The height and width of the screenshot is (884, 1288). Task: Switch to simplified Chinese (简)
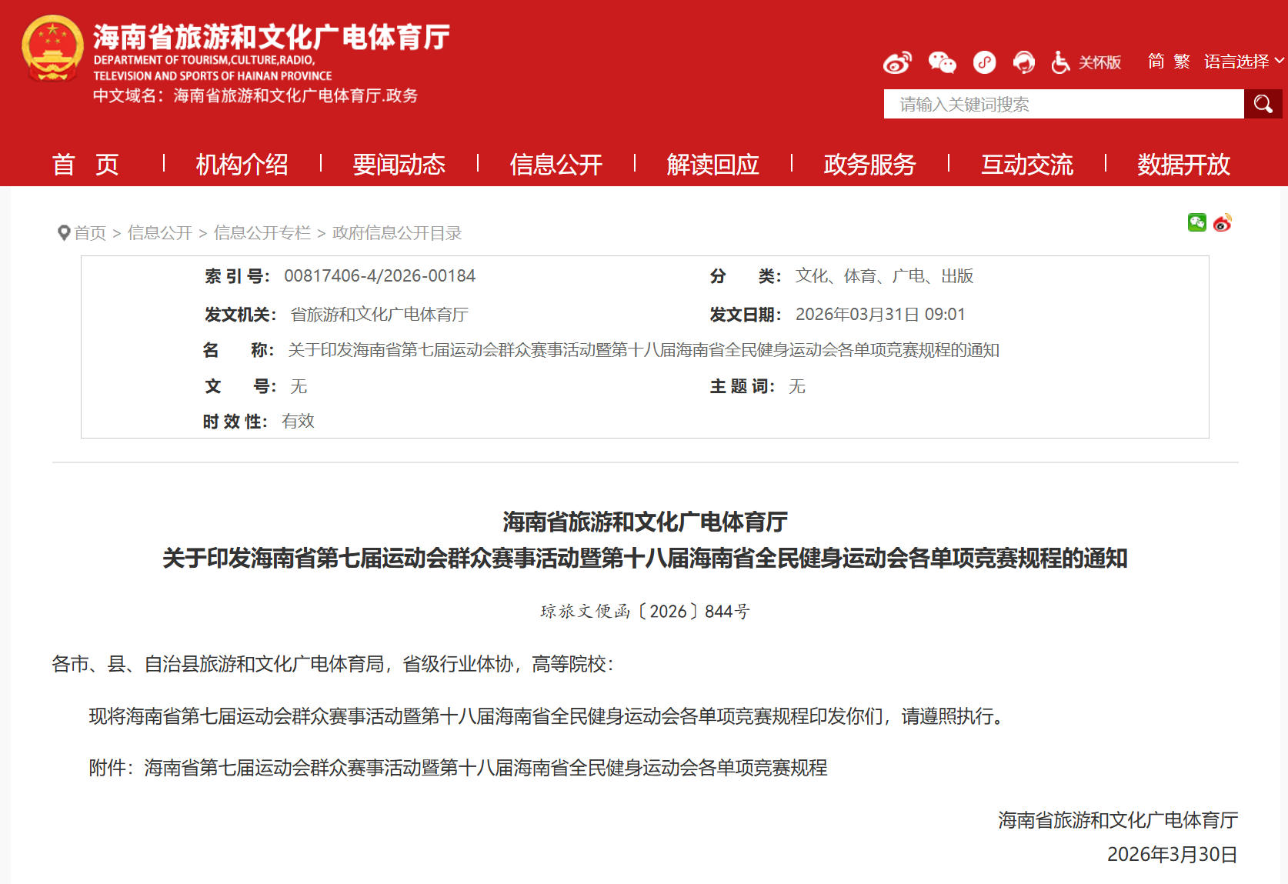(1156, 62)
